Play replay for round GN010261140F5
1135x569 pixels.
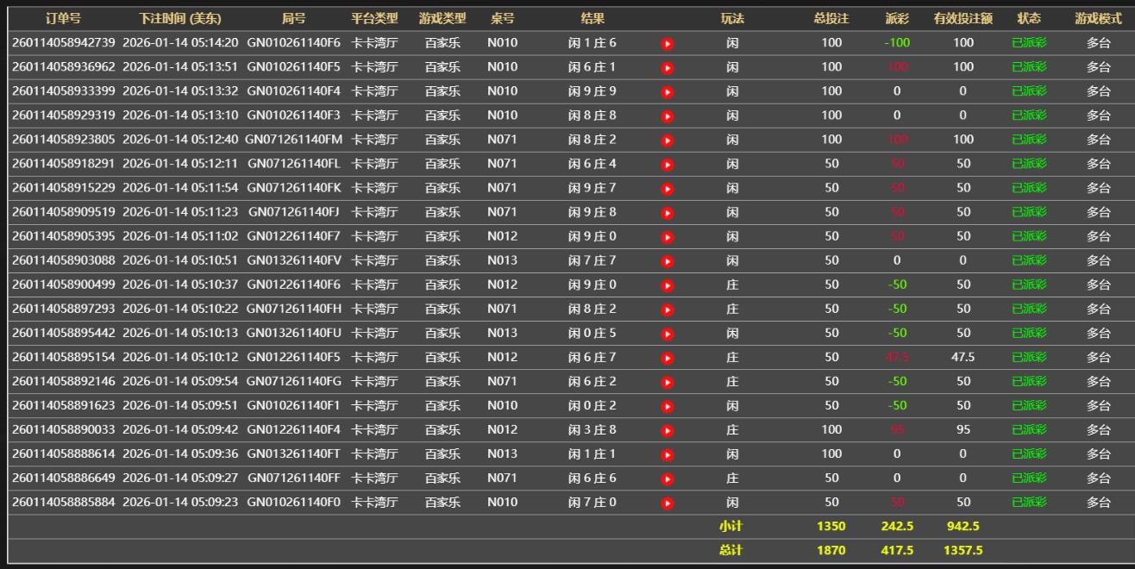(x=667, y=67)
